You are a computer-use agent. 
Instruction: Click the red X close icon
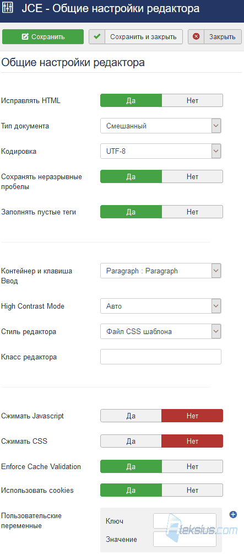[196, 37]
